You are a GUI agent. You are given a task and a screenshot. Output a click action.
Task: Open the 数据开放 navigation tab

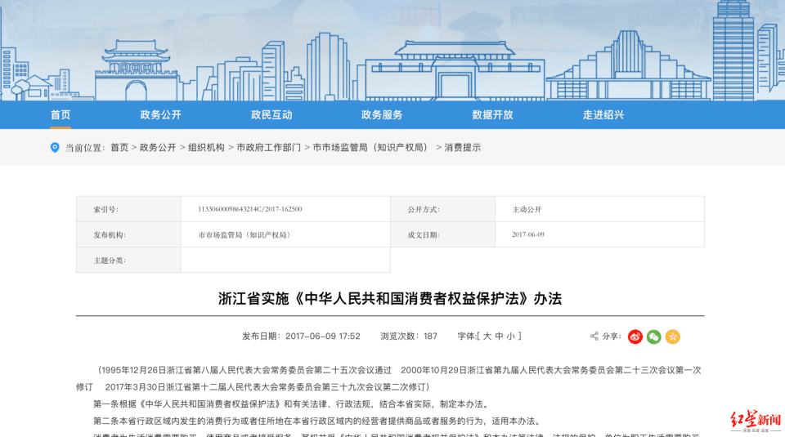tap(492, 115)
